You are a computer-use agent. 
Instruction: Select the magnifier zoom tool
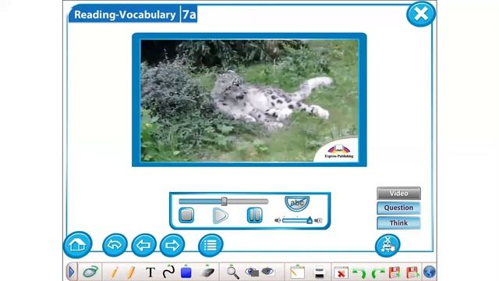pos(232,272)
